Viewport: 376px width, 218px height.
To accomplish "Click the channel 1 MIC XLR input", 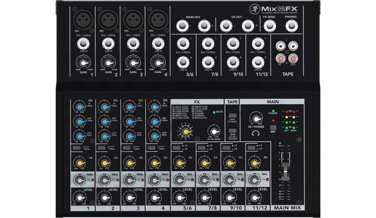I will [x=83, y=19].
